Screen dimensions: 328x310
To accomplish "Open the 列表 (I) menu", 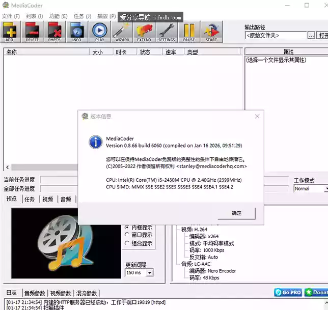I will tap(34, 16).
